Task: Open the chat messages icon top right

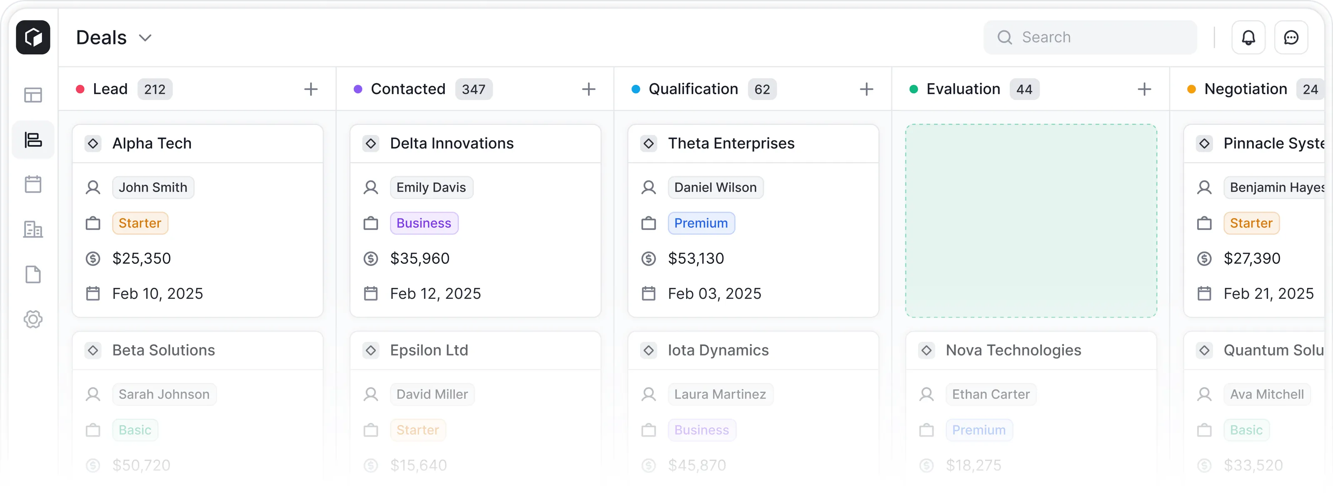Action: point(1292,37)
